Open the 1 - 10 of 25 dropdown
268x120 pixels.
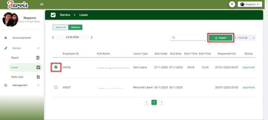253,38
